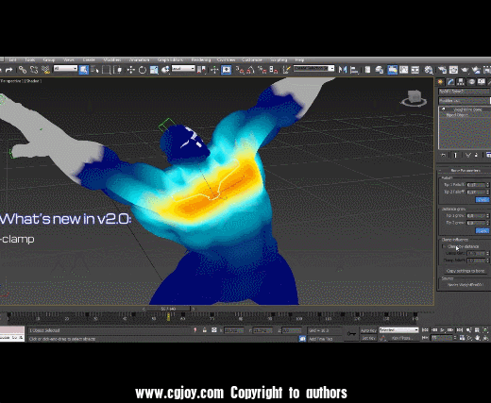Open the Mirror tool
This screenshot has height=403, width=491.
pos(343,70)
